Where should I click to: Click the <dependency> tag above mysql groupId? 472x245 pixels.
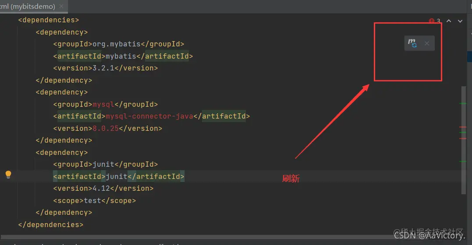(62, 92)
